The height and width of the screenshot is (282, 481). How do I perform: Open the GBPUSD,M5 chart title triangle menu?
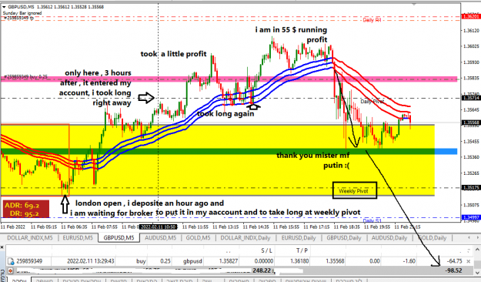[x=4, y=7]
